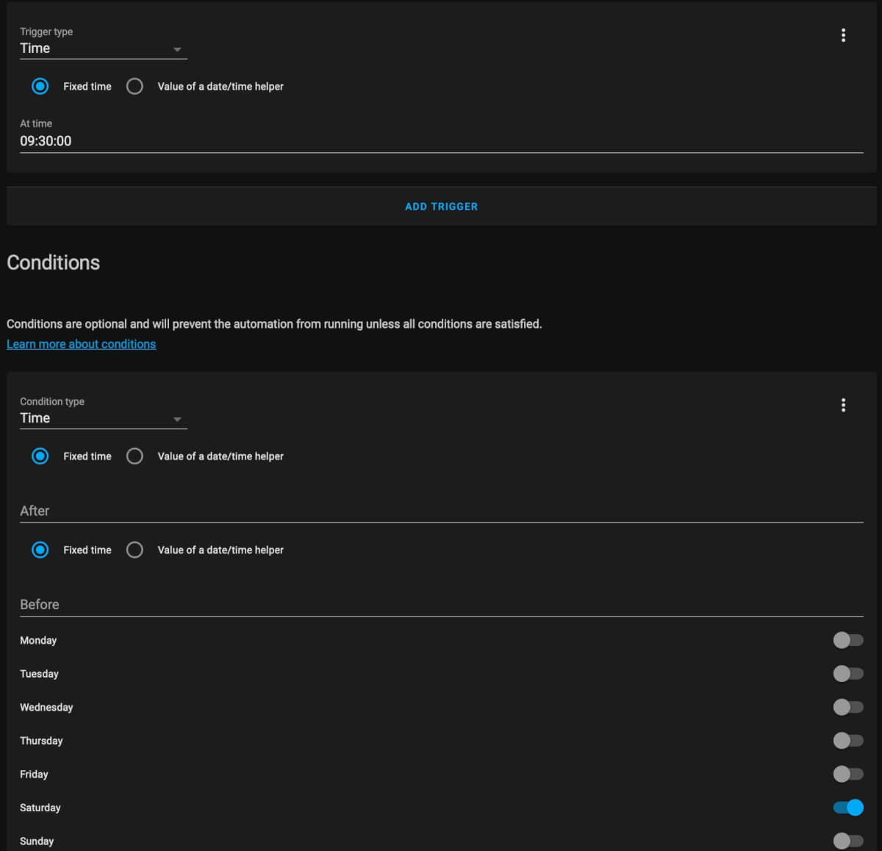The width and height of the screenshot is (882, 851).
Task: Open the condition's three-dot options menu
Action: coord(843,405)
